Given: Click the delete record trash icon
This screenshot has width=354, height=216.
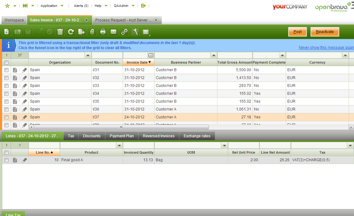Looking at the screenshot, I should 60,32.
